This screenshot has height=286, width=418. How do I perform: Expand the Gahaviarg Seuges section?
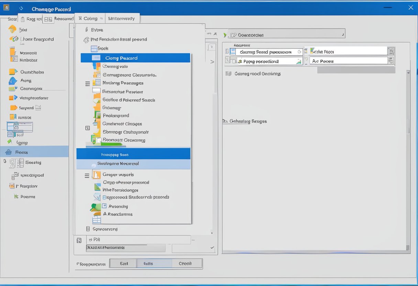pyautogui.click(x=225, y=121)
